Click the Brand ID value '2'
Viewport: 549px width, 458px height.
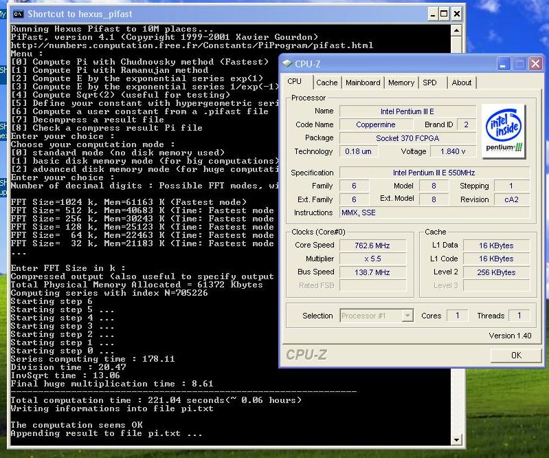pos(466,124)
